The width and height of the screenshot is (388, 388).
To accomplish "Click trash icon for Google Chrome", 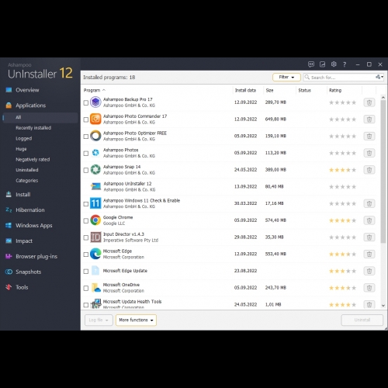I will point(369,220).
